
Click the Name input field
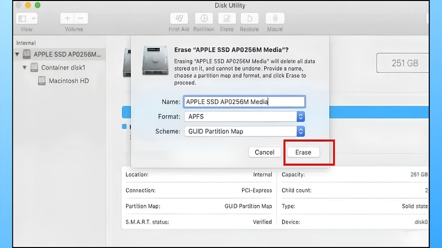[x=244, y=101]
